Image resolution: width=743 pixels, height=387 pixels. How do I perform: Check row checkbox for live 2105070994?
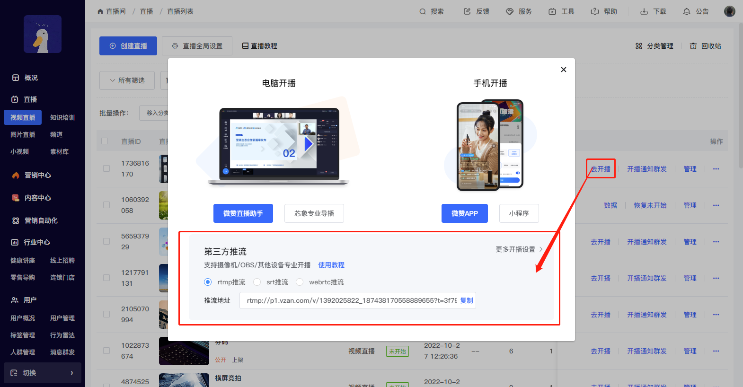pyautogui.click(x=106, y=314)
